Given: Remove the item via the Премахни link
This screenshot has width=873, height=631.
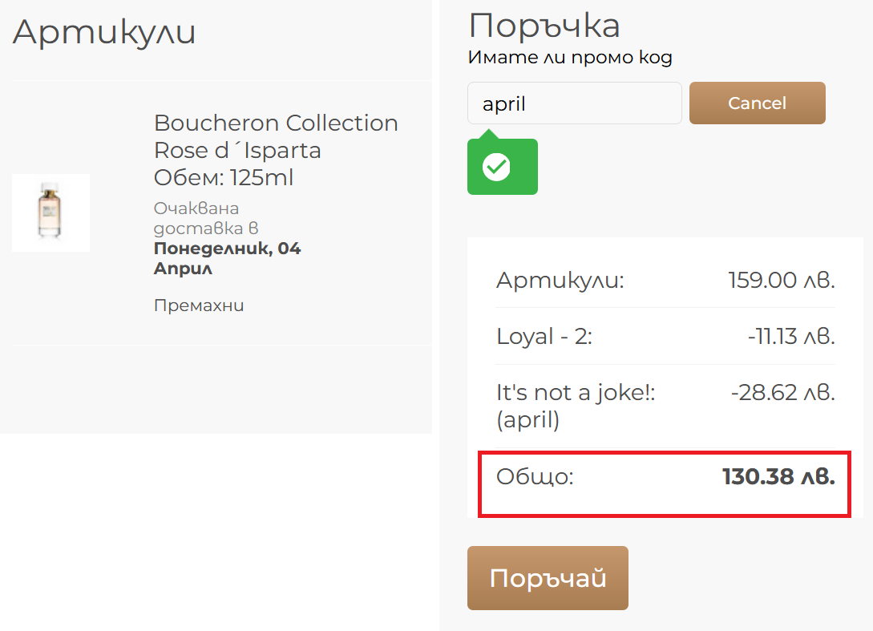Looking at the screenshot, I should click(x=199, y=305).
